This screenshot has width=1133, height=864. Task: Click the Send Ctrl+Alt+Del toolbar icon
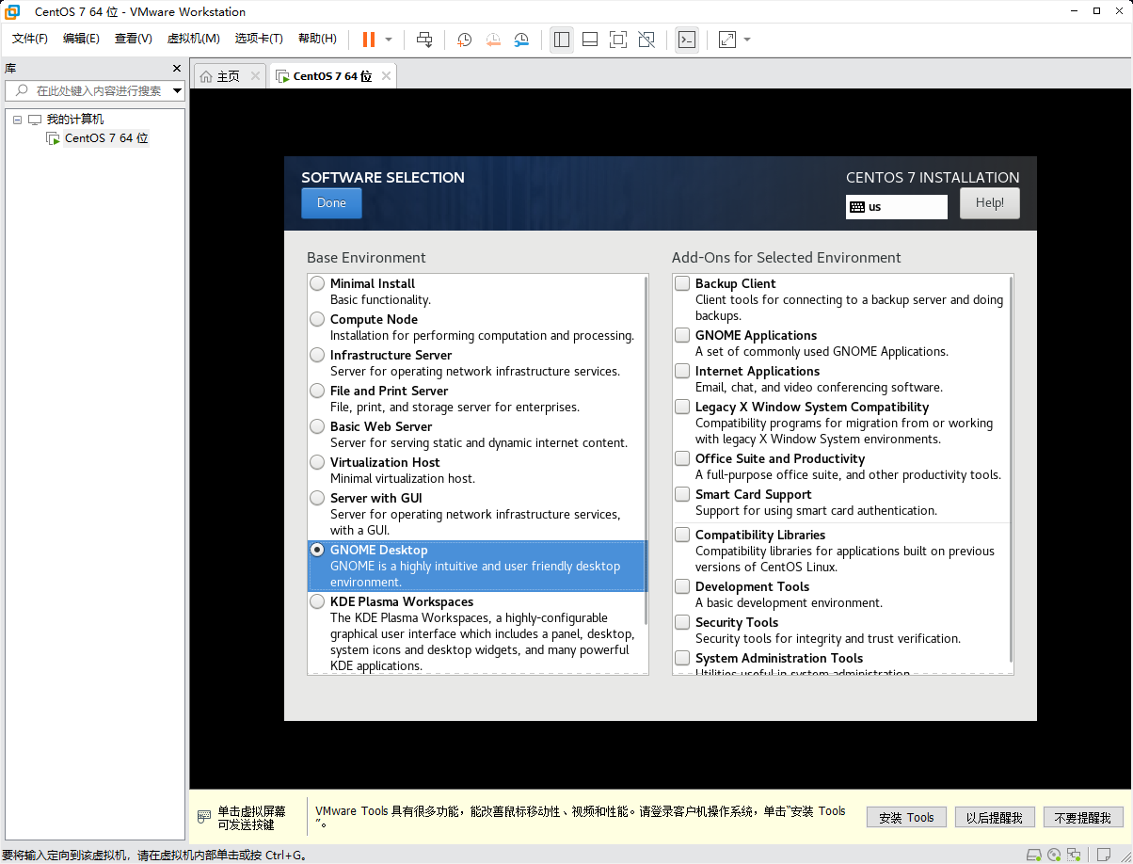pyautogui.click(x=424, y=39)
